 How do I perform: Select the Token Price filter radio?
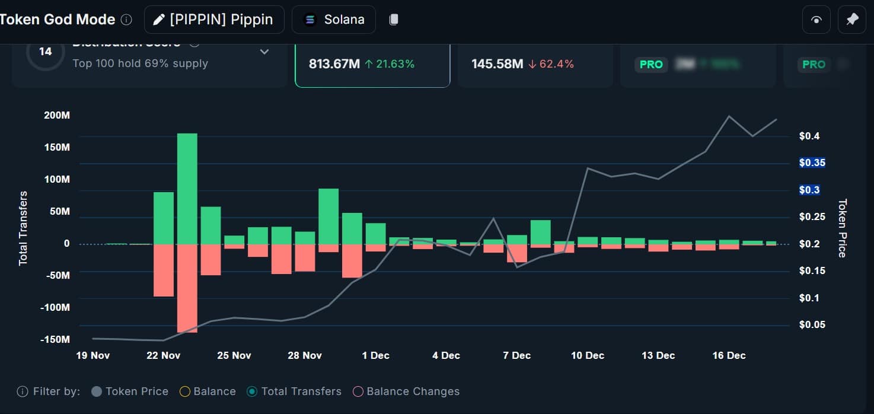tap(97, 391)
